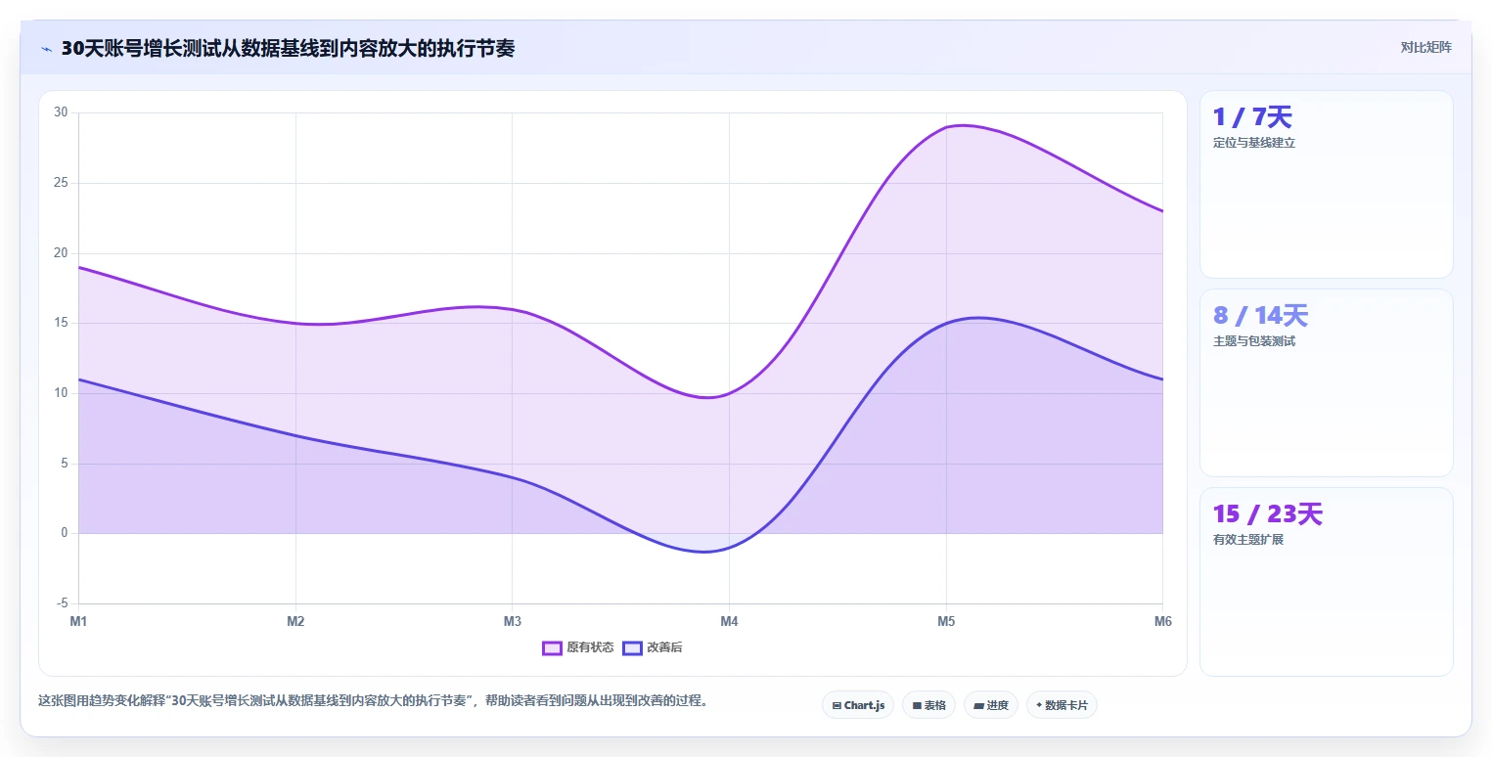Click the 原有状态 legend label
The height and width of the screenshot is (757, 1492).
tap(590, 647)
